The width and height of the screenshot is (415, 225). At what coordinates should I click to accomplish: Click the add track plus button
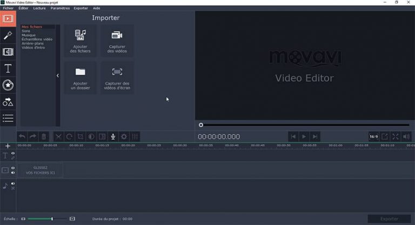point(8,146)
